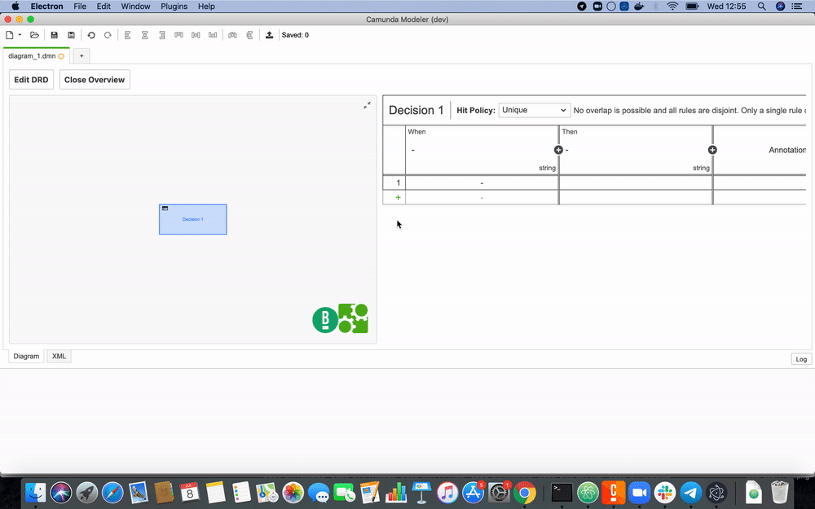
Task: Open Wi-Fi status in menu bar
Action: [672, 7]
